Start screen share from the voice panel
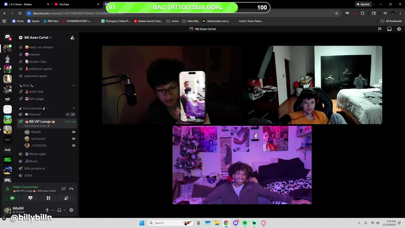 point(30,198)
